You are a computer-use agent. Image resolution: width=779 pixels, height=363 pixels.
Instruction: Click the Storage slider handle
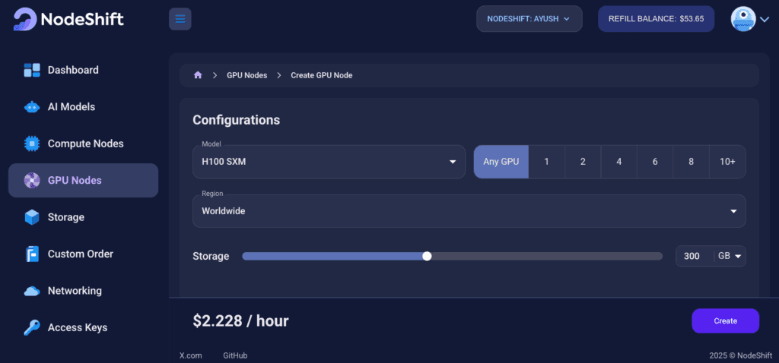(x=427, y=256)
